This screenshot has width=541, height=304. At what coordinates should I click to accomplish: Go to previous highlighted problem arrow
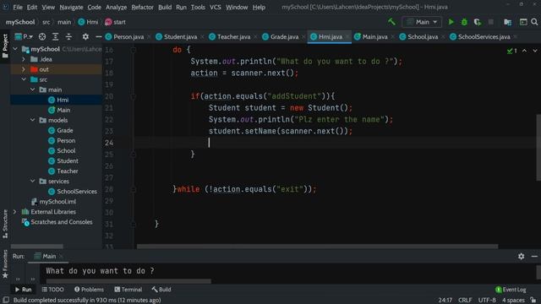pyautogui.click(x=524, y=51)
